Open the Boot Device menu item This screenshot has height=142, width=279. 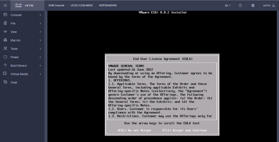tap(22, 65)
